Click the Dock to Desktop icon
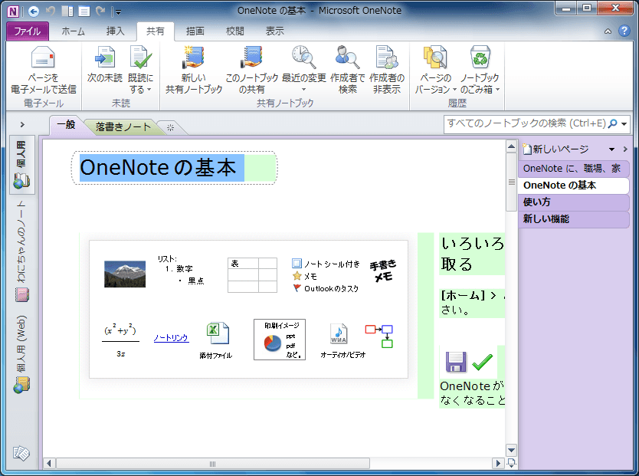 [x=67, y=11]
